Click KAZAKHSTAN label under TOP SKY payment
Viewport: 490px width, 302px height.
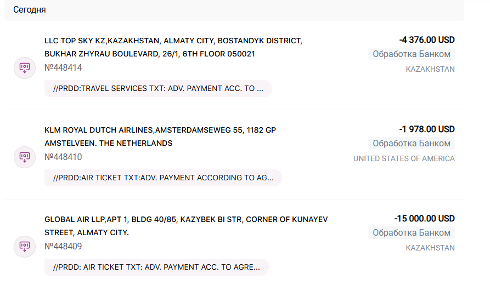[x=430, y=69]
